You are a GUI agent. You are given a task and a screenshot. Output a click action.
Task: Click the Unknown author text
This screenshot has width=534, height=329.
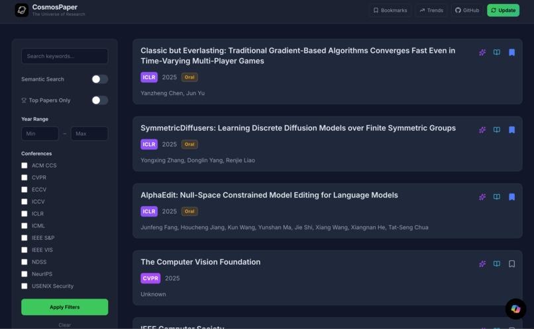[153, 294]
